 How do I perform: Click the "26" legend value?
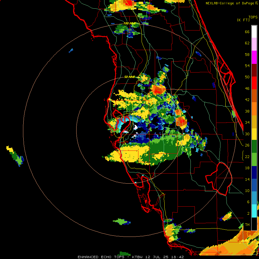click(247, 145)
